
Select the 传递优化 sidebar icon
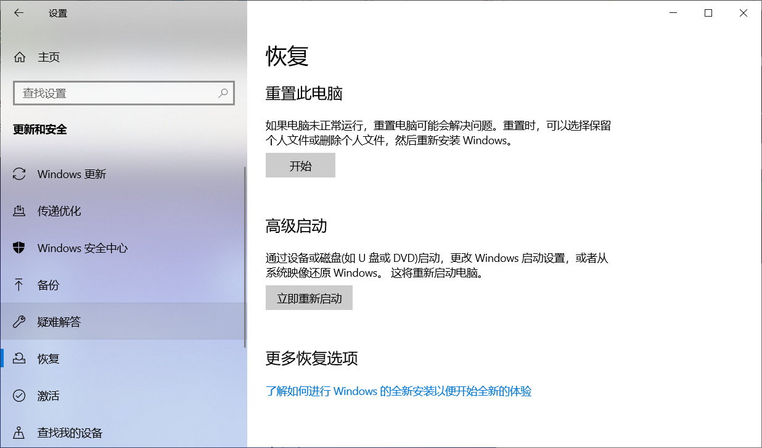pyautogui.click(x=18, y=211)
